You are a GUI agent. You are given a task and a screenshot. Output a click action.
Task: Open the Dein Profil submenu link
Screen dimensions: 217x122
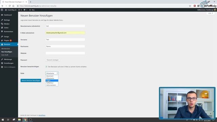pyautogui.click(x=5, y=55)
